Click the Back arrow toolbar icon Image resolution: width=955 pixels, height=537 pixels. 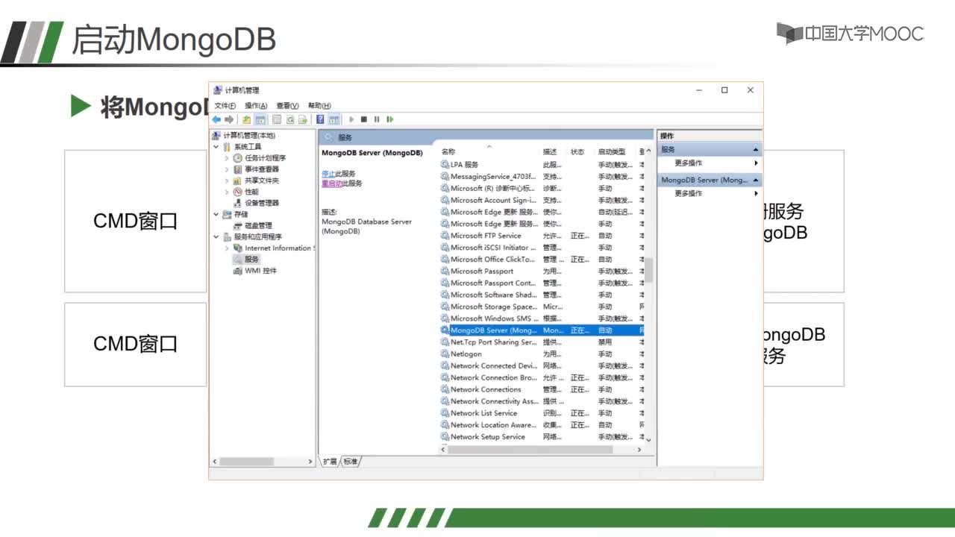216,119
